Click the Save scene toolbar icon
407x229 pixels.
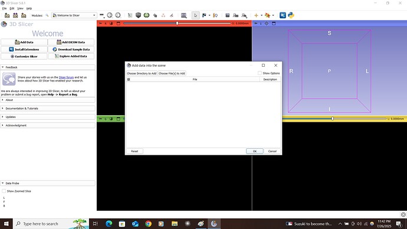click(24, 15)
